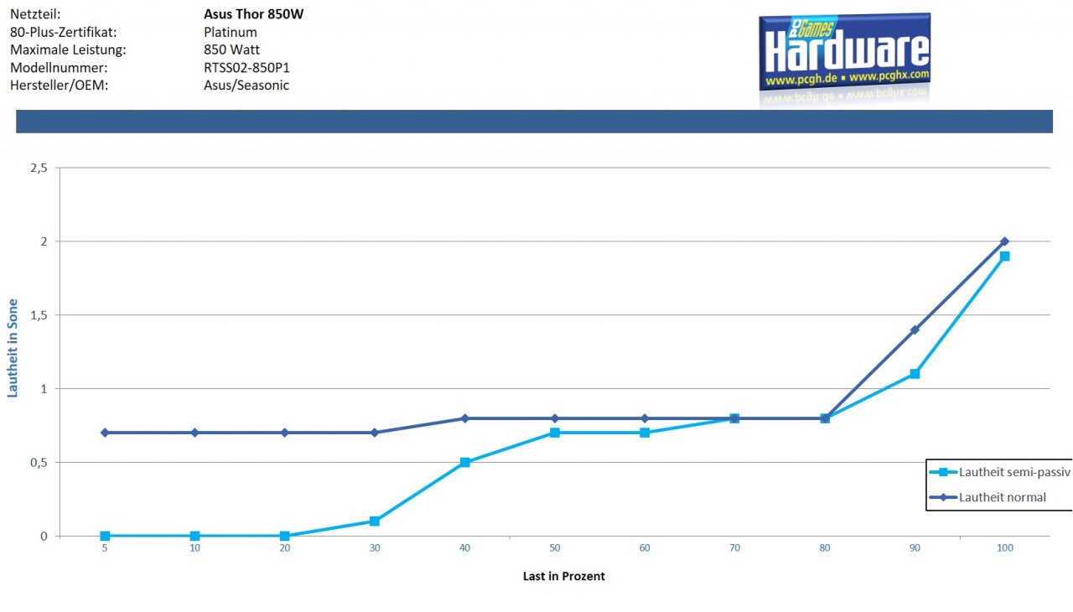This screenshot has width=1073, height=612.
Task: Select normal-line diamond marker at 30 percent load
Action: coord(375,433)
